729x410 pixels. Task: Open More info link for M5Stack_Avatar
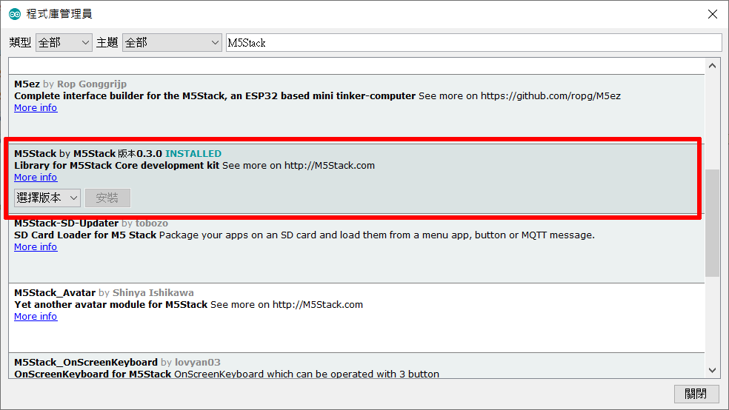36,317
